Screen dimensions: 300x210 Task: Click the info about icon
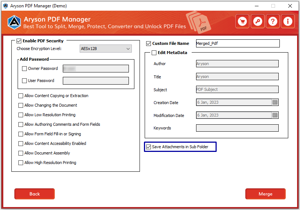tap(288, 21)
